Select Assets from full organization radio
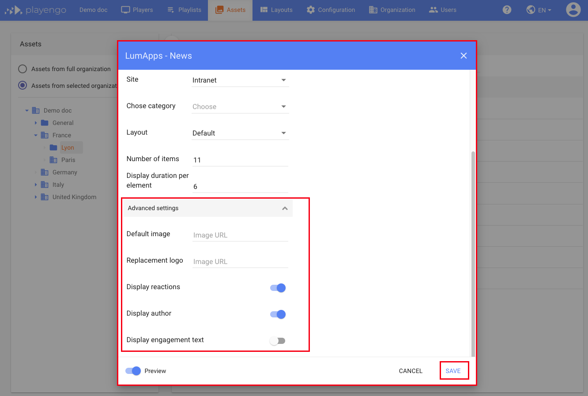 [23, 69]
